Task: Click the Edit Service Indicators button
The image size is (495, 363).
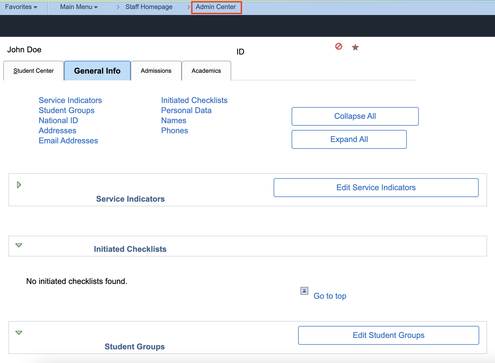Action: 376,187
